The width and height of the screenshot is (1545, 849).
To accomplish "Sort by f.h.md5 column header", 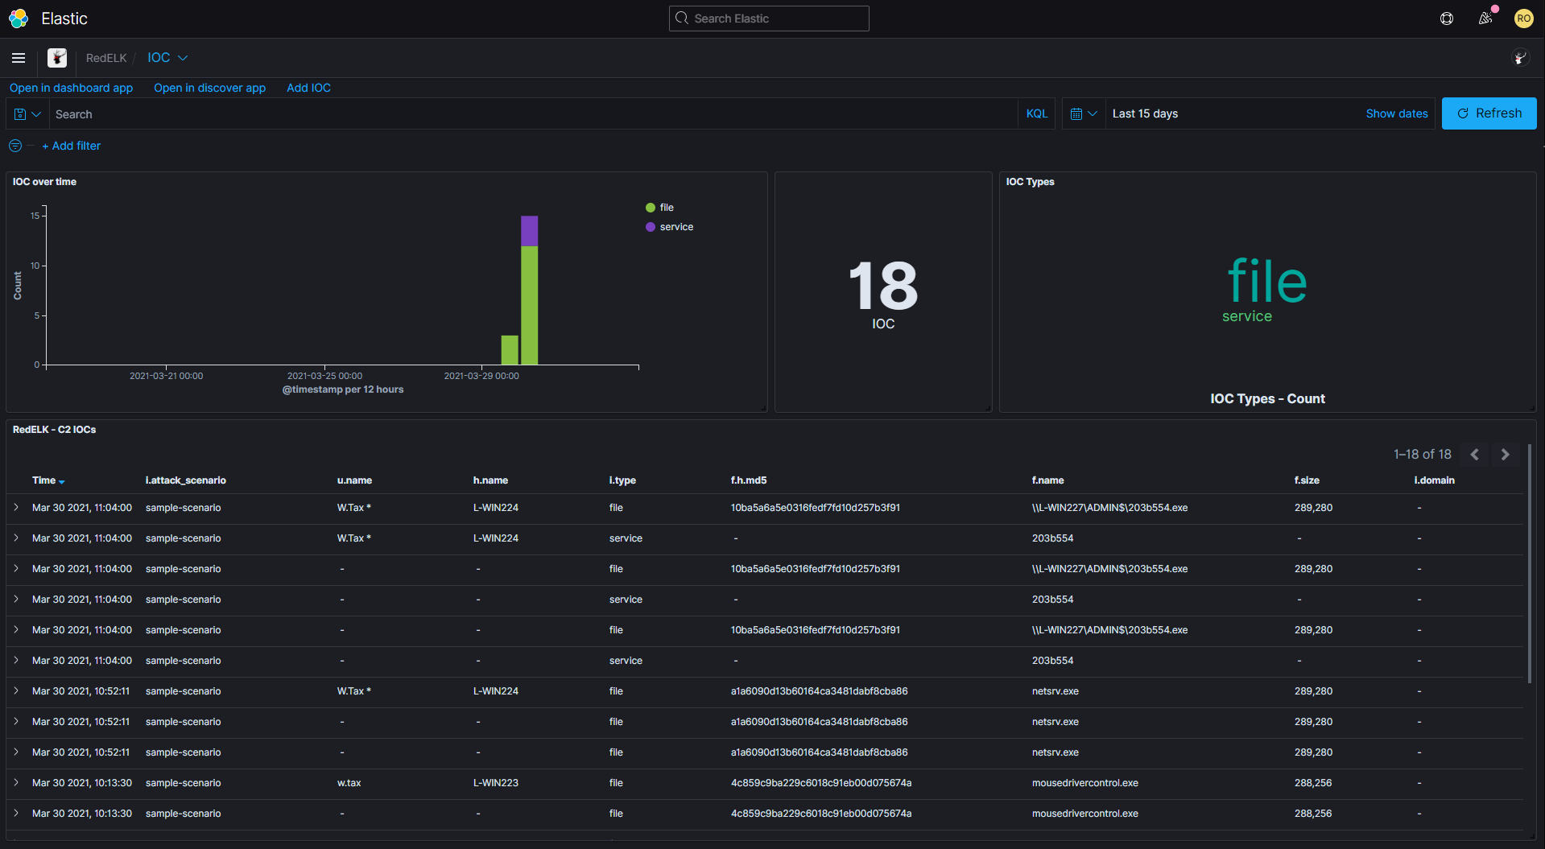I will pos(749,480).
